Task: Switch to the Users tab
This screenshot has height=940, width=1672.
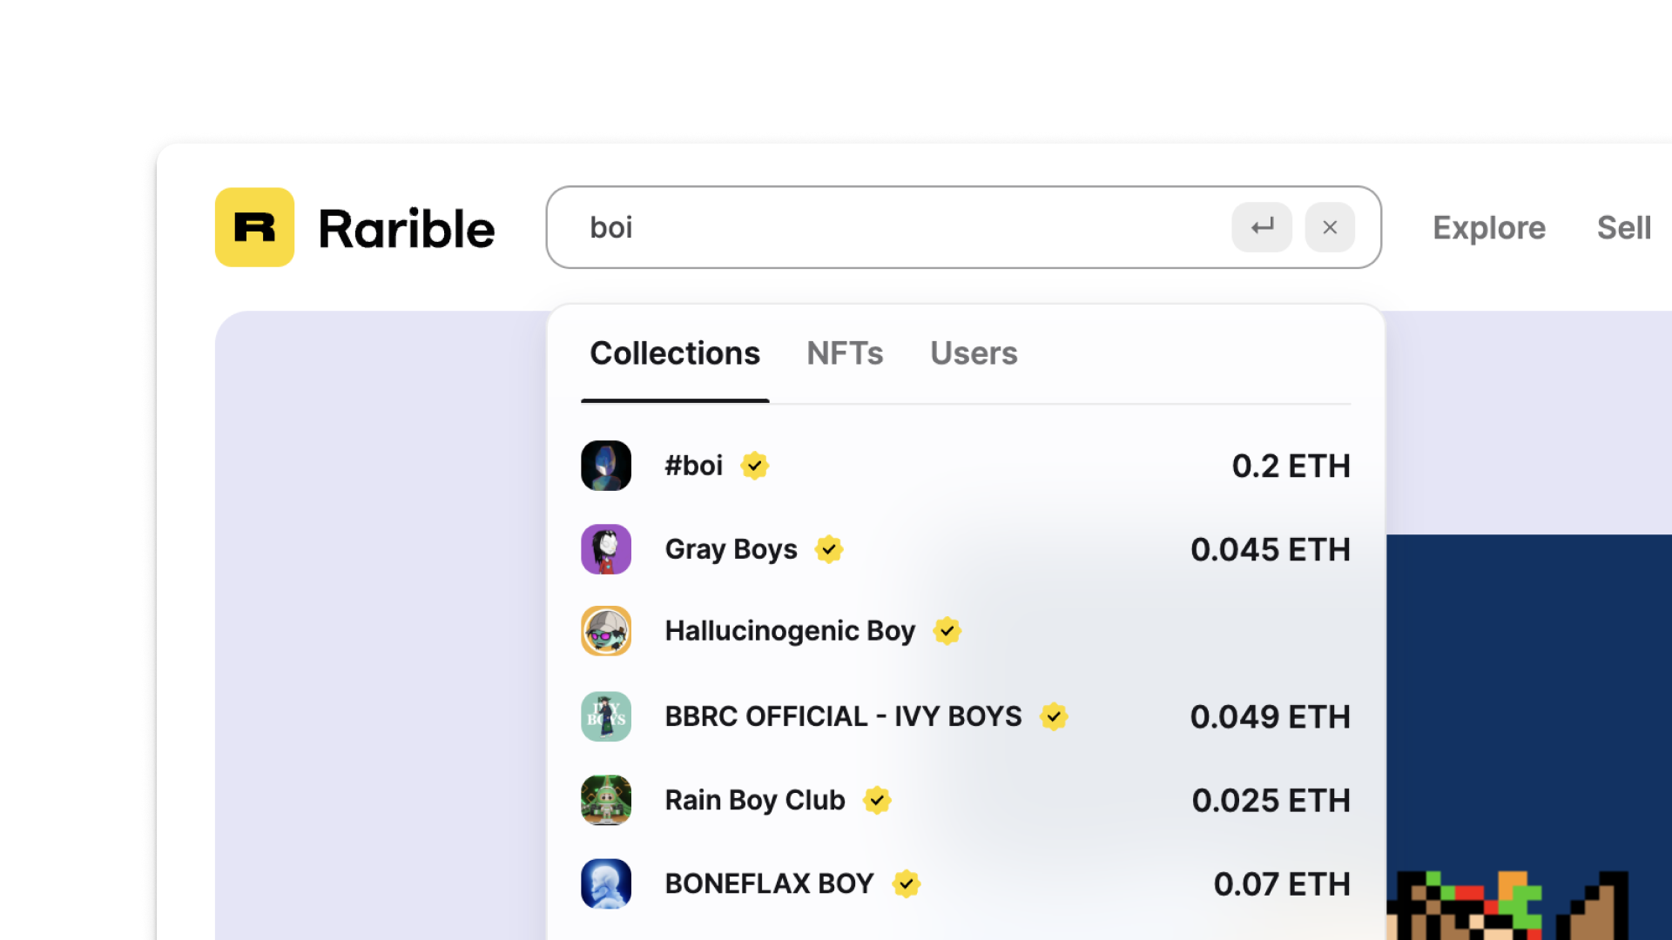Action: point(974,353)
